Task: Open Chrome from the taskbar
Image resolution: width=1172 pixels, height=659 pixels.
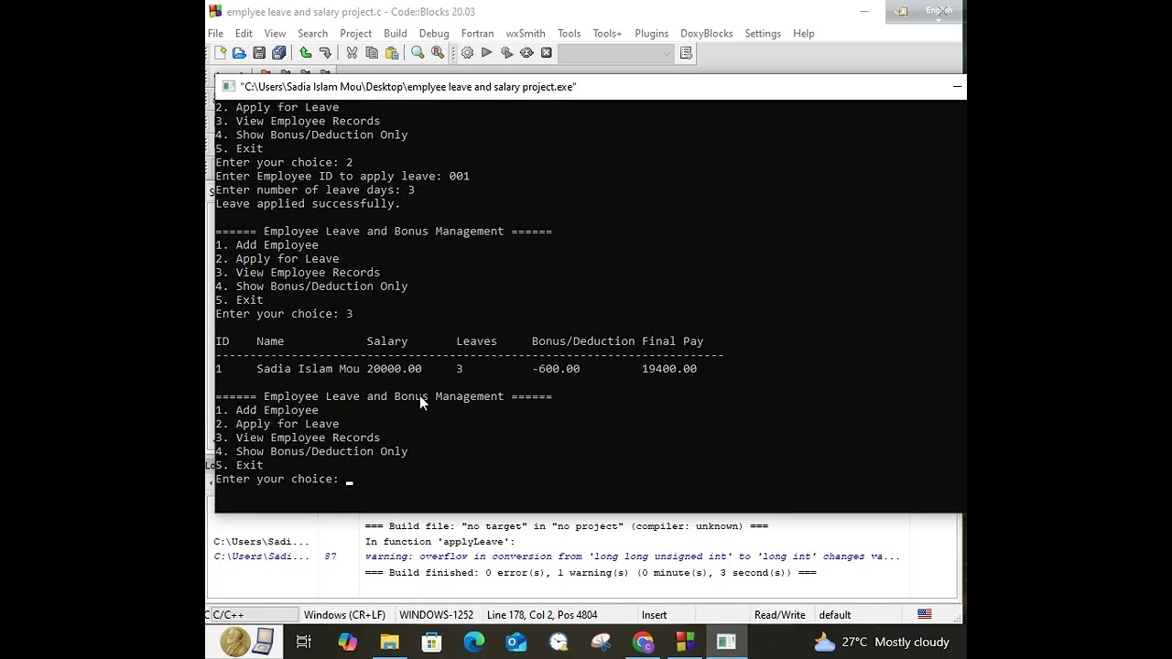Action: click(643, 643)
